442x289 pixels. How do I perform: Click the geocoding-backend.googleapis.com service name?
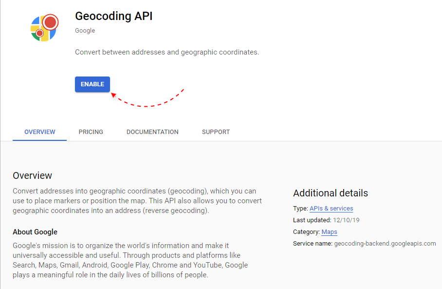coord(385,244)
